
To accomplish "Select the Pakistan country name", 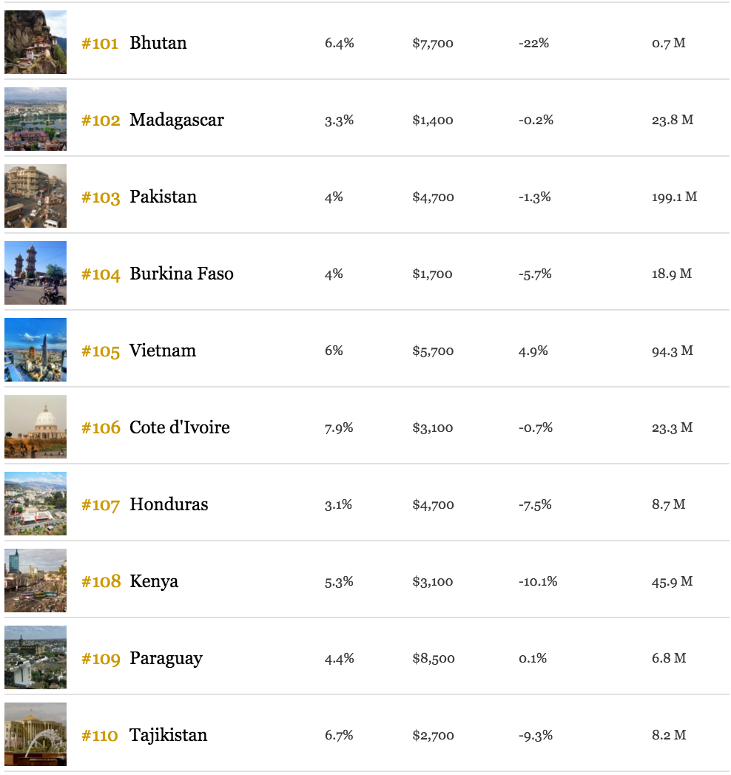I will pos(164,197).
